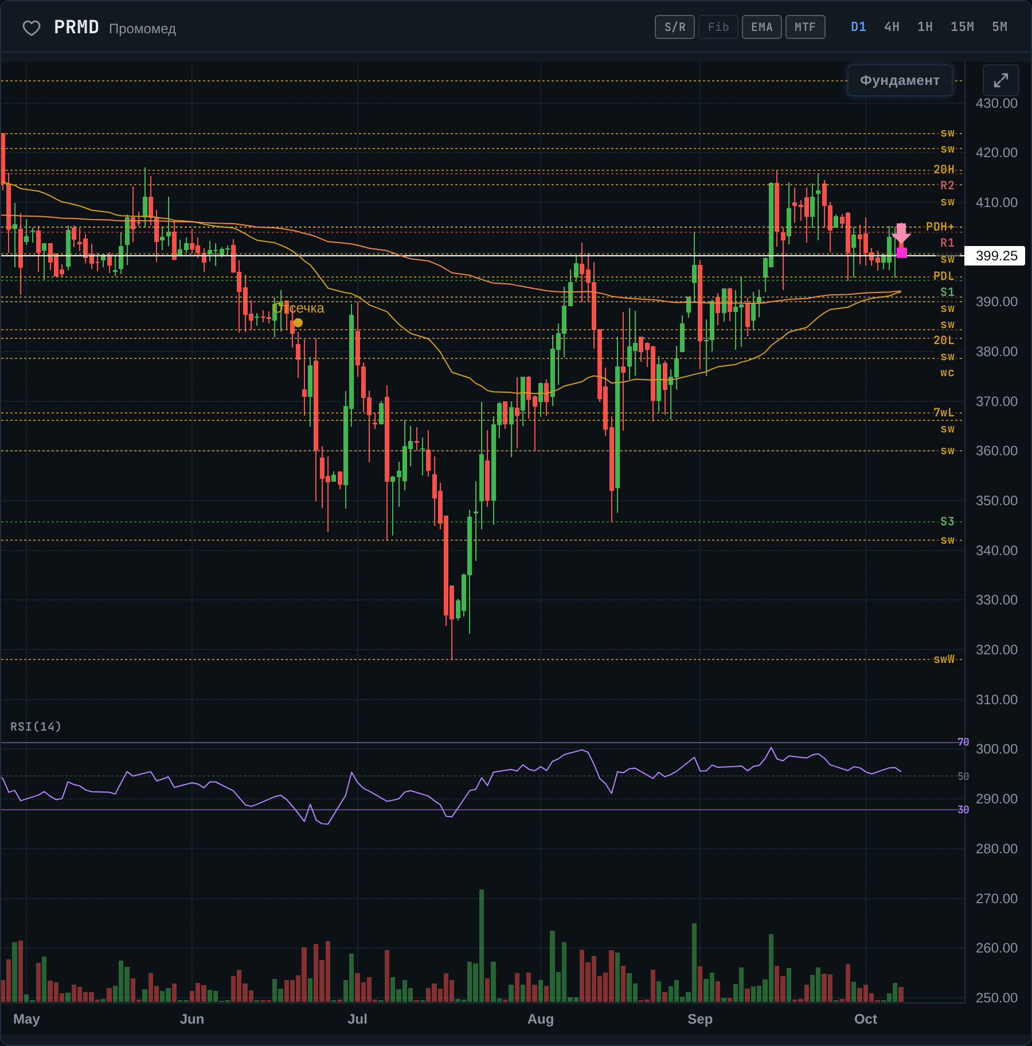Viewport: 1032px width, 1046px height.
Task: Click the R2 resistance label
Action: [947, 185]
